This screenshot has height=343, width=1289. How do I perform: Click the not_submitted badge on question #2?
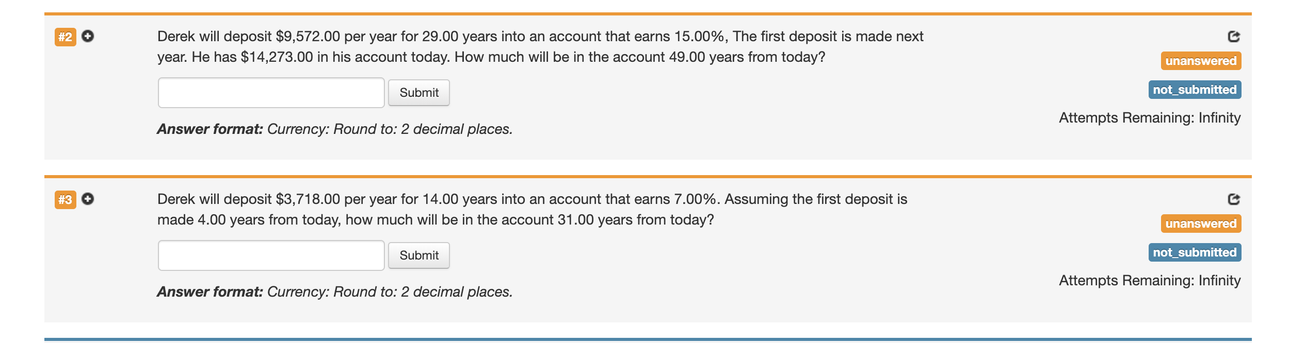(1196, 90)
